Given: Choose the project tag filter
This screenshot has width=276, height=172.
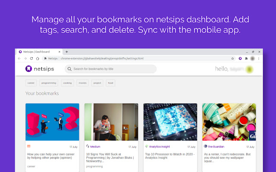Looking at the screenshot, I should (97, 83).
